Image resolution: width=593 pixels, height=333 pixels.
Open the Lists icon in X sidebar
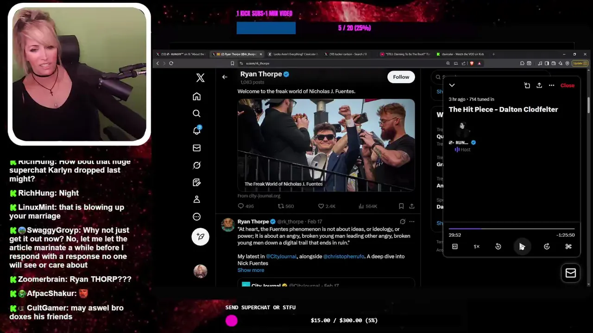(196, 182)
